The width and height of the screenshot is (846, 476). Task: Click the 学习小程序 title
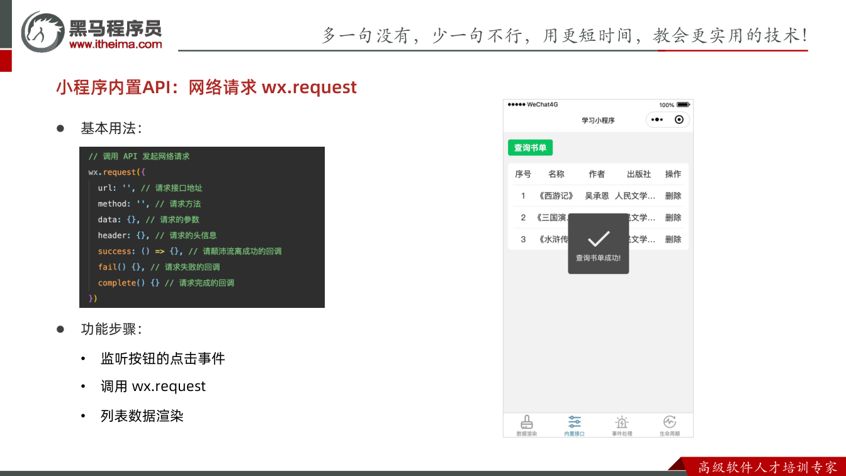[x=598, y=120]
